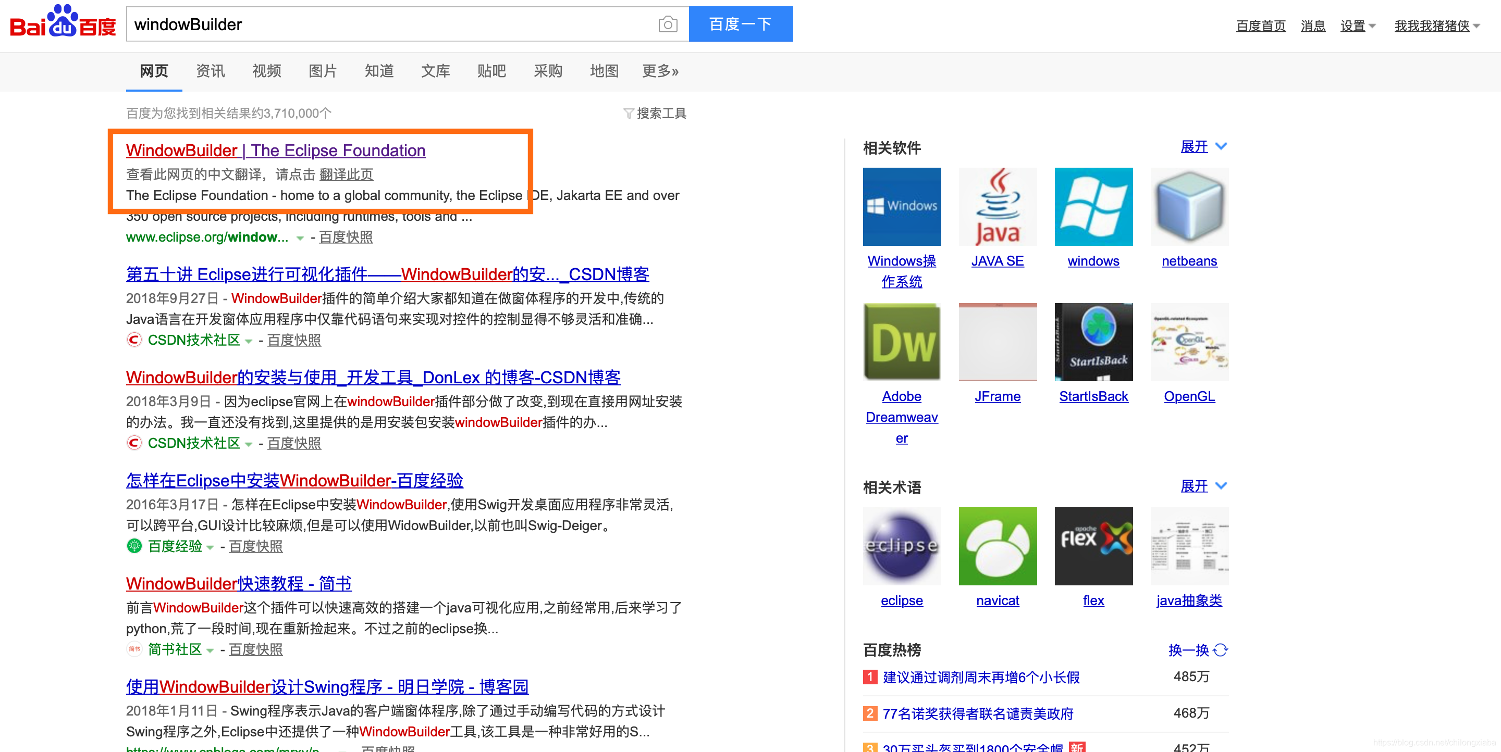Open the windows flag logo thumbnail
This screenshot has width=1501, height=752.
pyautogui.click(x=1094, y=207)
